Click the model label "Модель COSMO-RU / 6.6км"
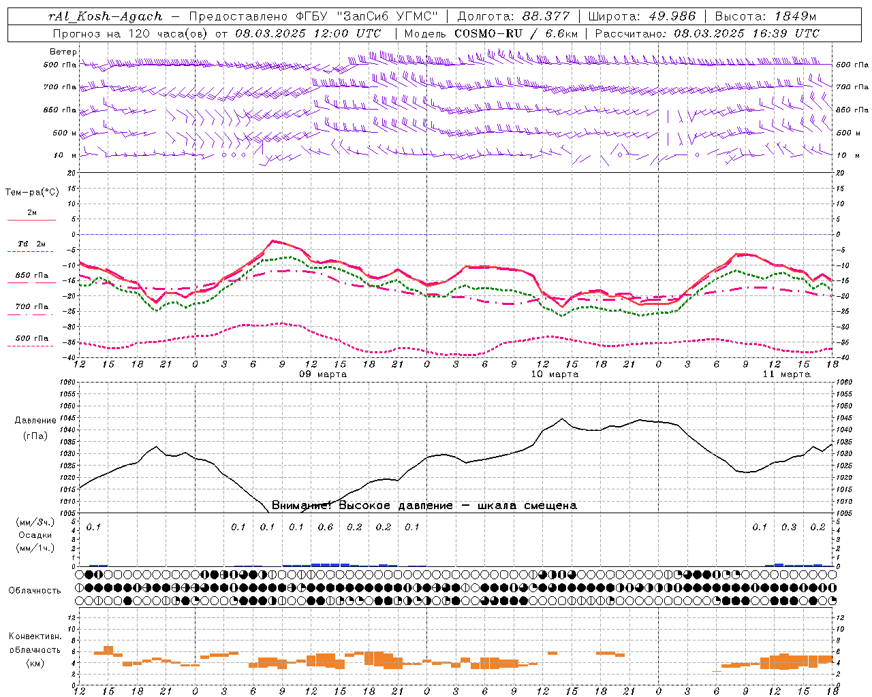This screenshot has width=872, height=697. [491, 33]
